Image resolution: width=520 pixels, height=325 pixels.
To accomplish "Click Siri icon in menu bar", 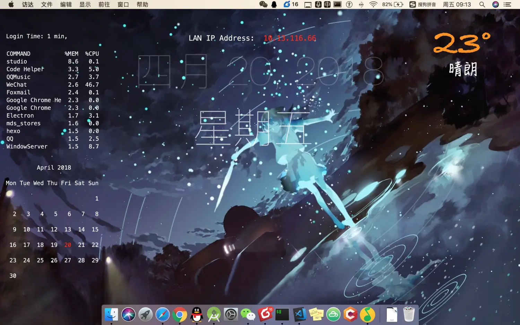I will click(495, 5).
